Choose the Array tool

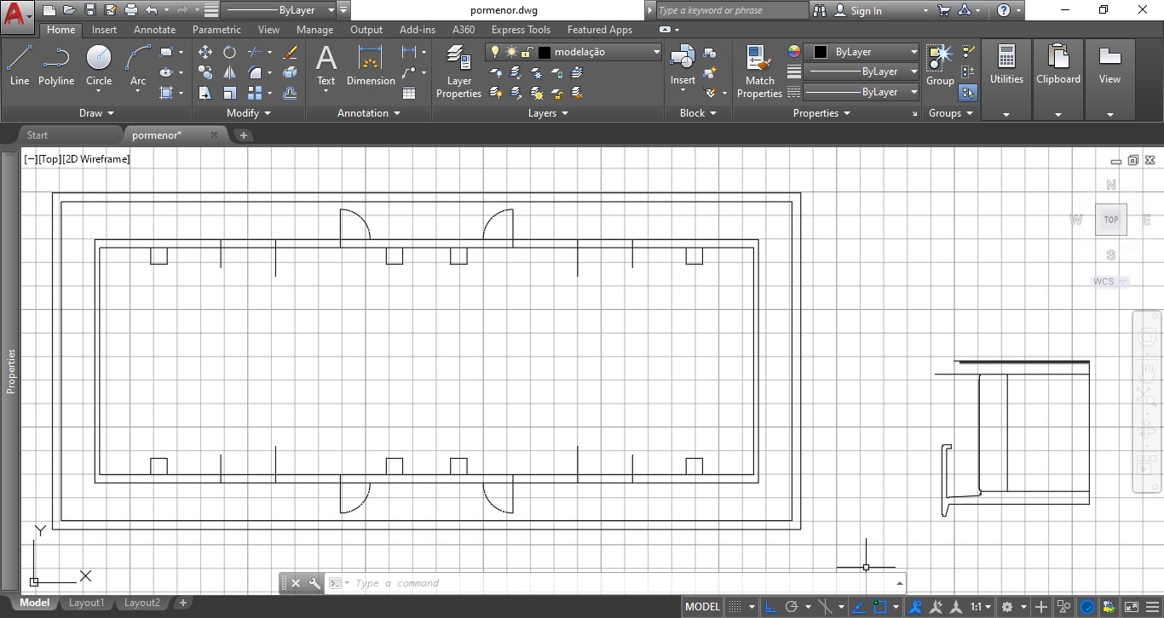pos(255,93)
